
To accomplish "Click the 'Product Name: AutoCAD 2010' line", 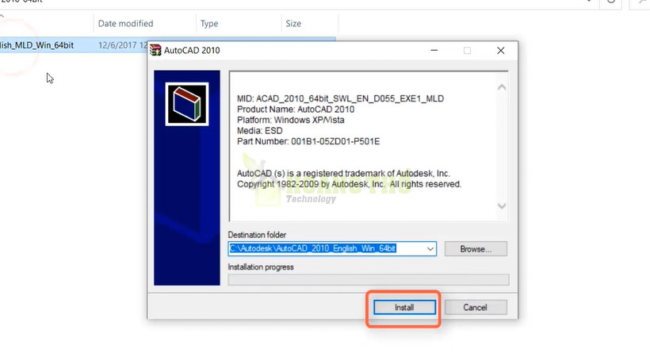I will [x=296, y=109].
